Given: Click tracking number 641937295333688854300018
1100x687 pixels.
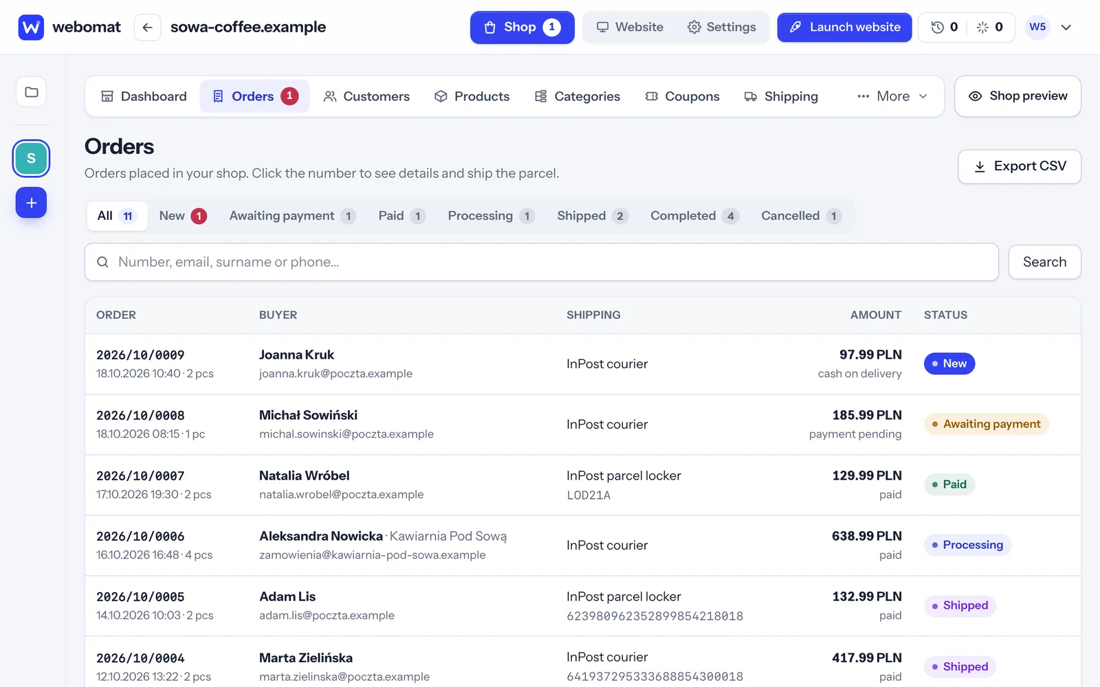Looking at the screenshot, I should 654,677.
